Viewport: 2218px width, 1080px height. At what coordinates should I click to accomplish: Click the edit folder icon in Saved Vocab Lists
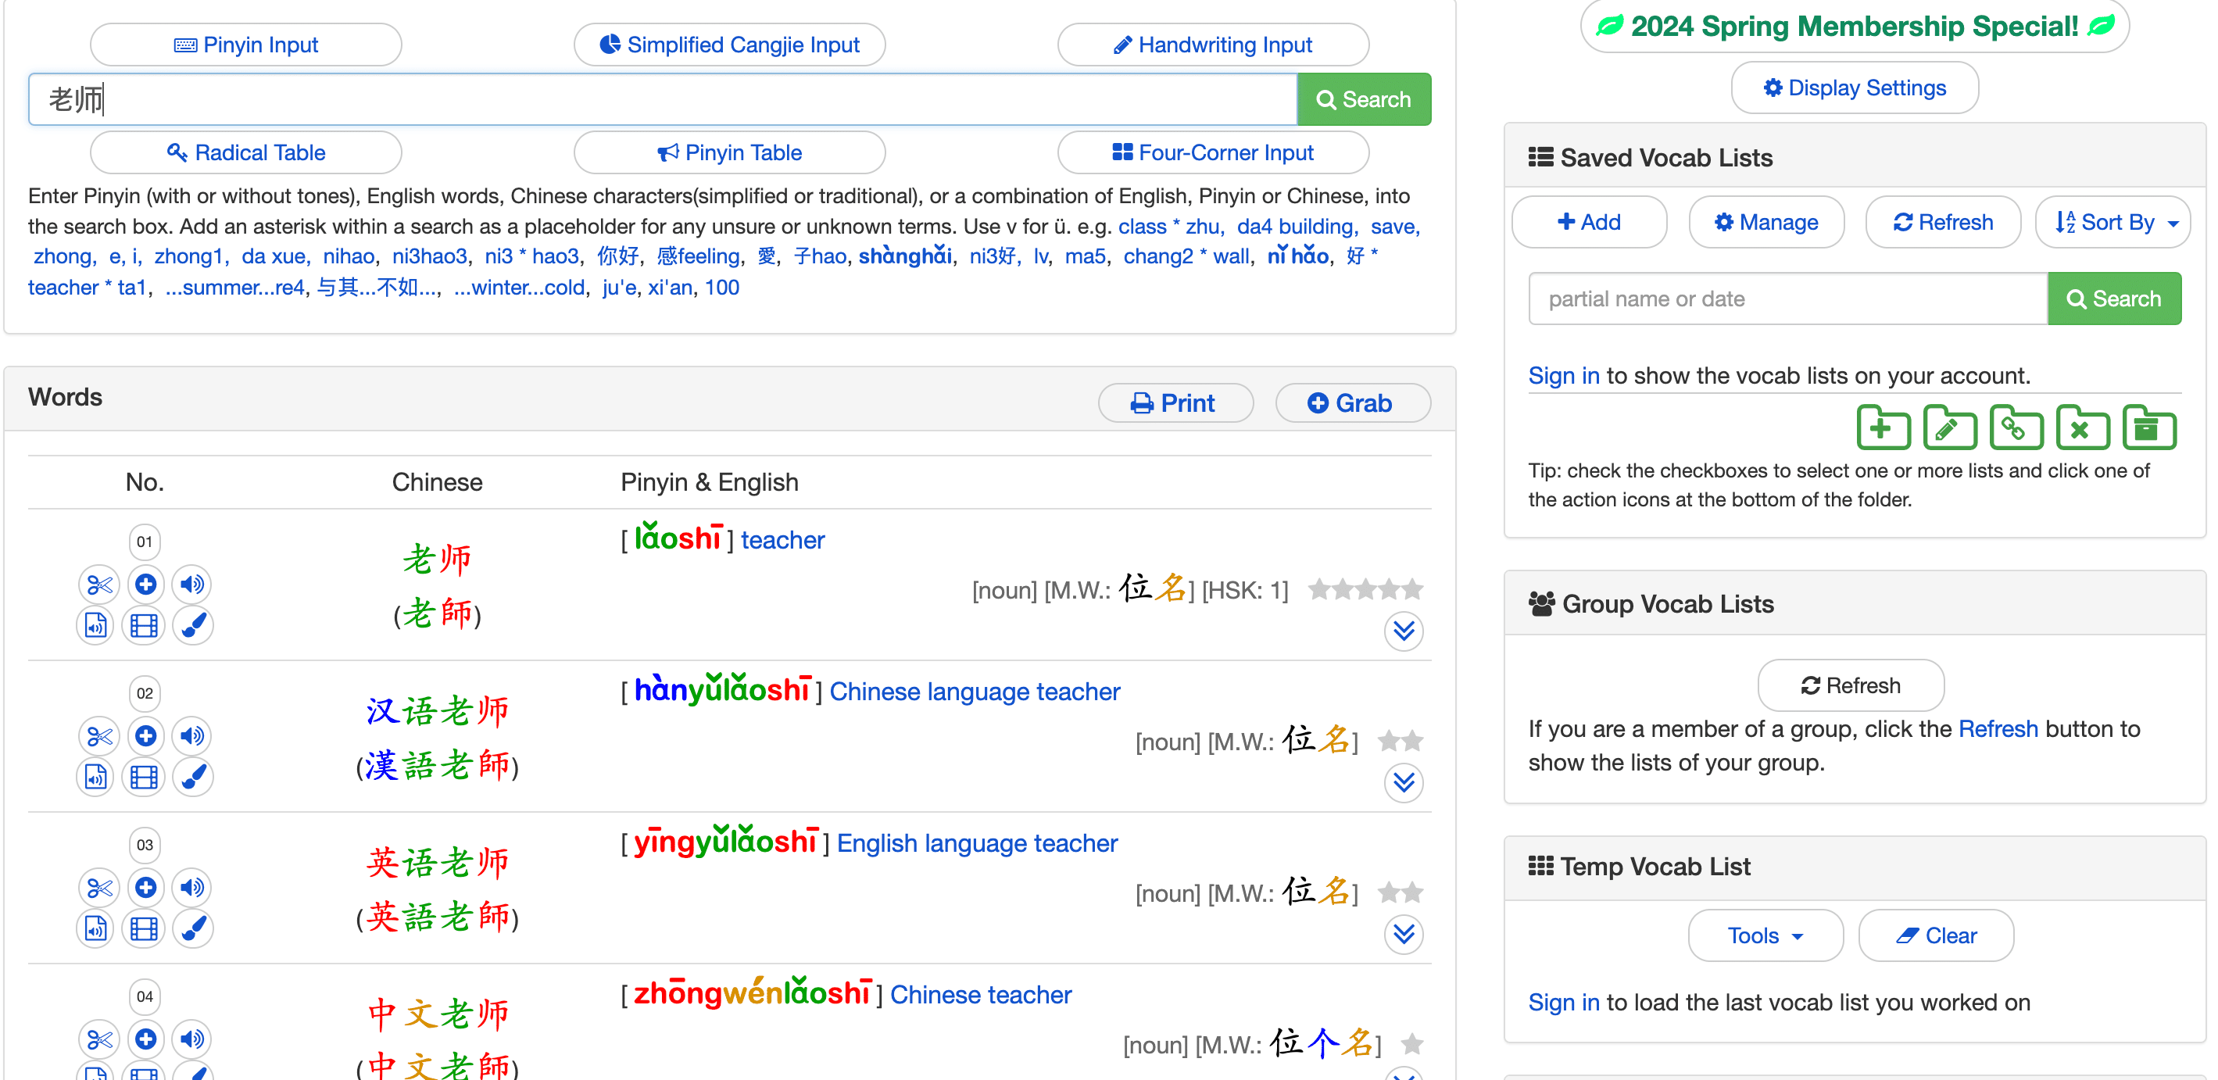(1950, 428)
